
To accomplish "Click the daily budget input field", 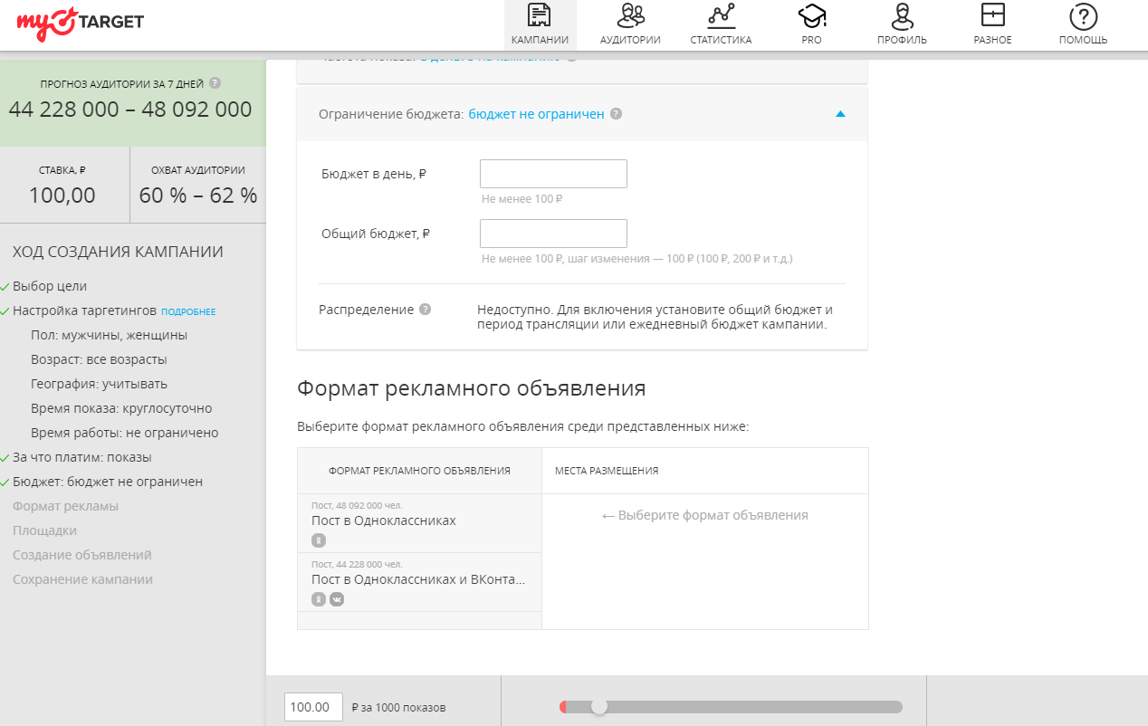I will click(553, 174).
